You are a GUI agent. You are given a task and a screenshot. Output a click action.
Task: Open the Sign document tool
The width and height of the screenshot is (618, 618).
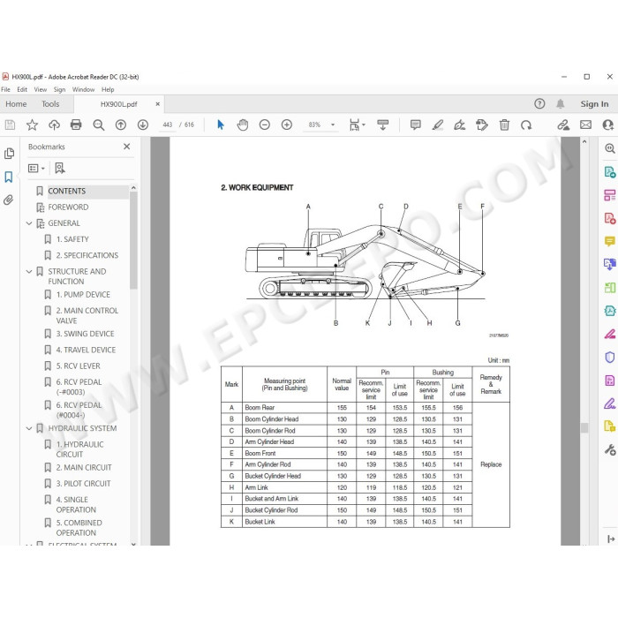[x=460, y=125]
